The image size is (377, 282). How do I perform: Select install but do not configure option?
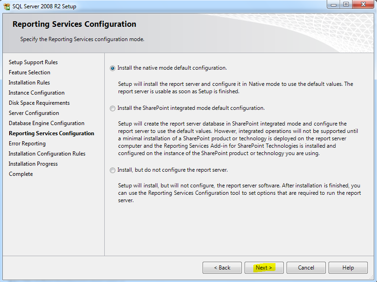tap(113, 170)
